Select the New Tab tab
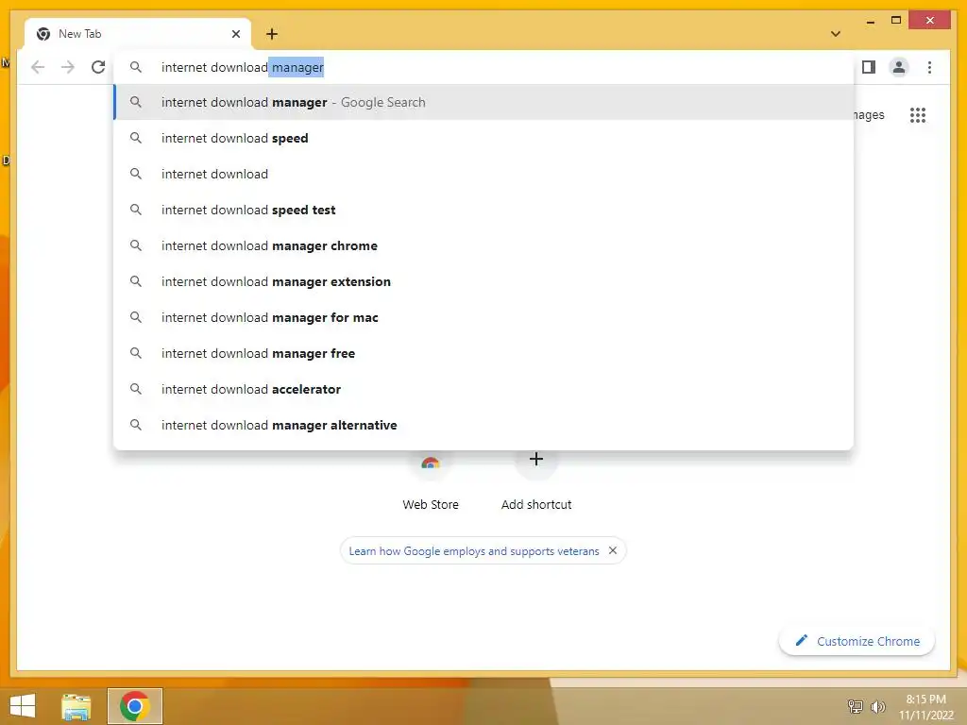The height and width of the screenshot is (725, 967). click(x=138, y=34)
